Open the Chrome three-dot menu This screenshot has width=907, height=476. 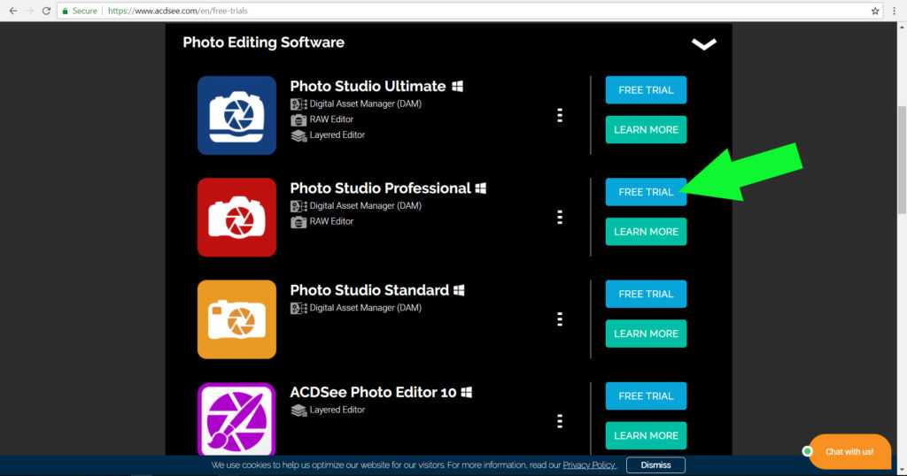click(x=895, y=11)
